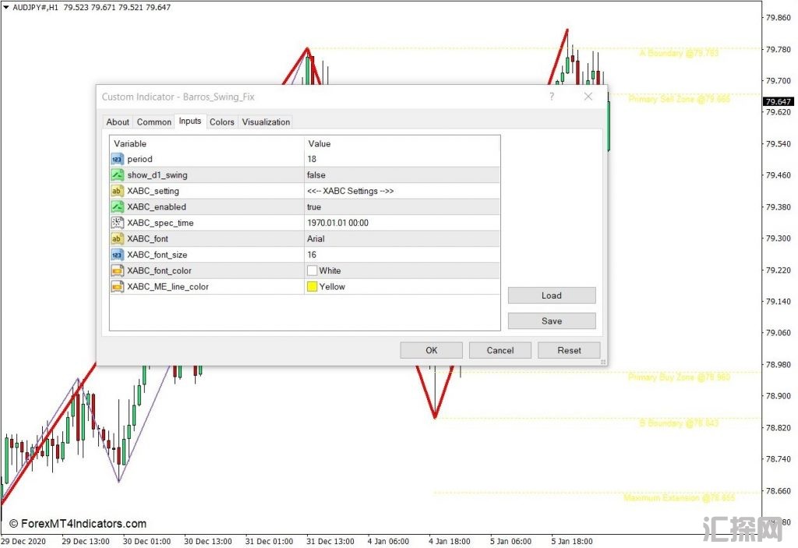This screenshot has height=548, width=798.
Task: Click the XABC_setting string type icon
Action: pos(117,191)
